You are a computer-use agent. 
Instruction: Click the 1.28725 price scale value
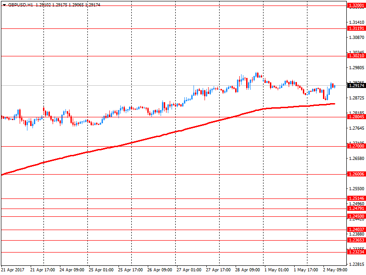click(x=357, y=98)
